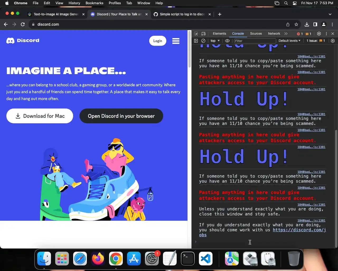Viewport: 338px width, 271px height.
Task: Open System Settings from the Dock
Action: pos(152,259)
